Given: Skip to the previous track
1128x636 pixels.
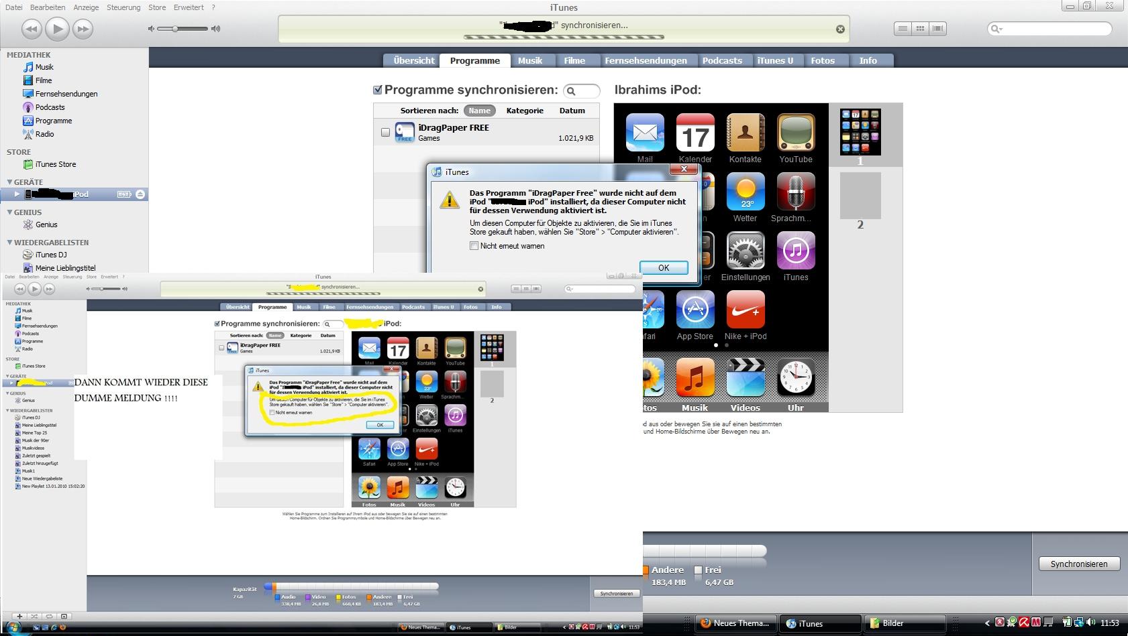Looking at the screenshot, I should click(x=31, y=29).
